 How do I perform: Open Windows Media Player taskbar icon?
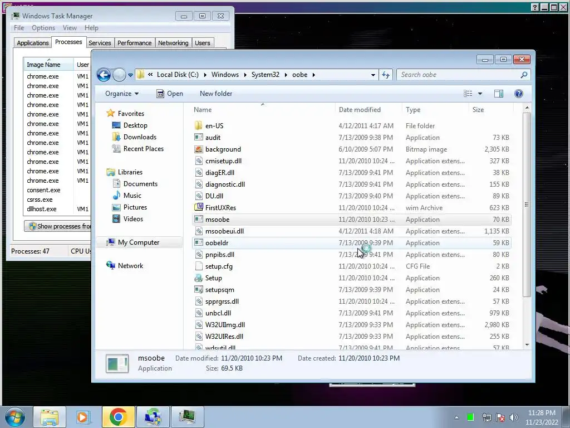point(83,417)
